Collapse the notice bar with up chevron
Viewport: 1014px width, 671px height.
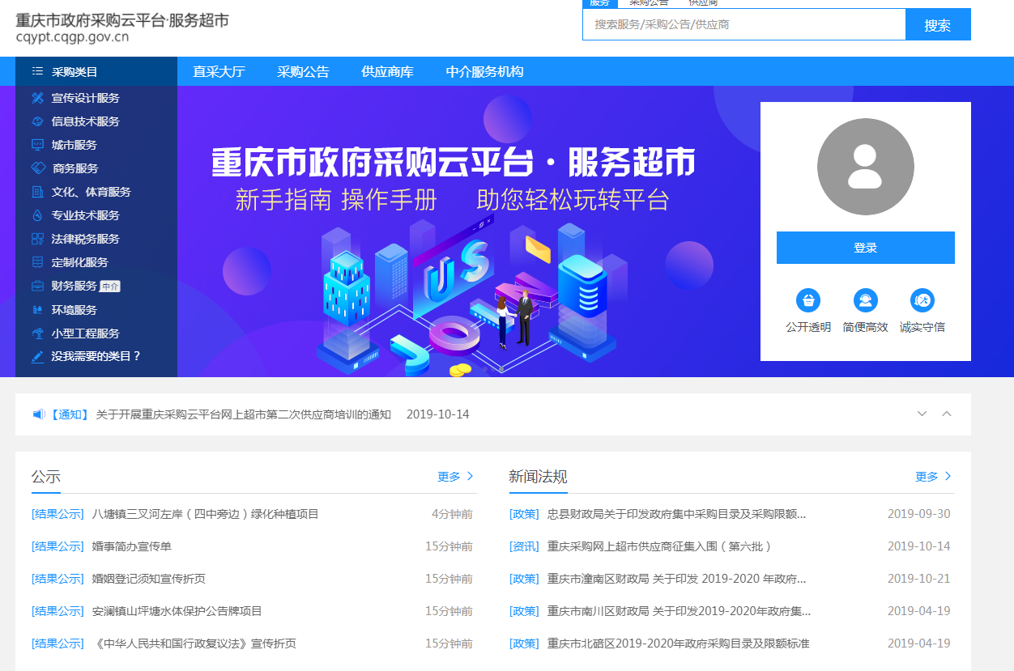click(946, 414)
